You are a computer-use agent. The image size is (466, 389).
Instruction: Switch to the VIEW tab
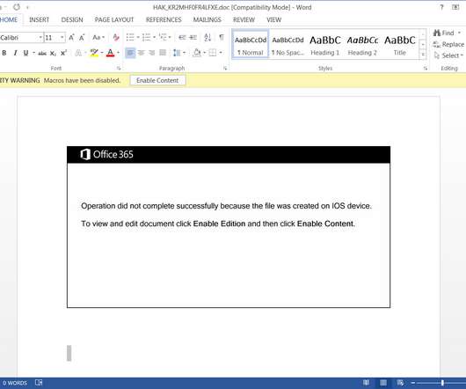pyautogui.click(x=273, y=20)
